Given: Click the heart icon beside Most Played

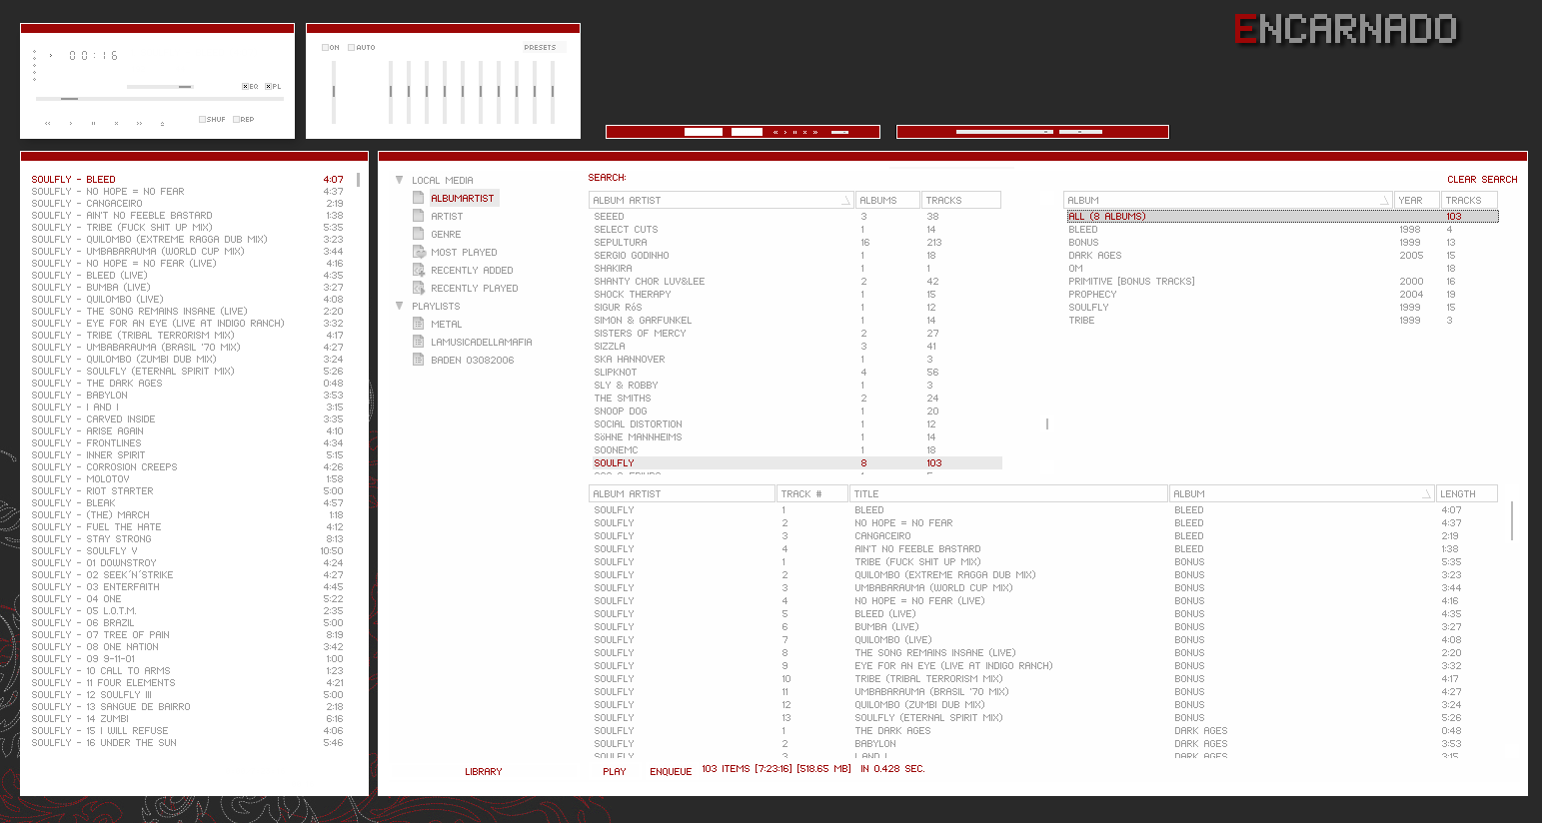Looking at the screenshot, I should pos(420,252).
